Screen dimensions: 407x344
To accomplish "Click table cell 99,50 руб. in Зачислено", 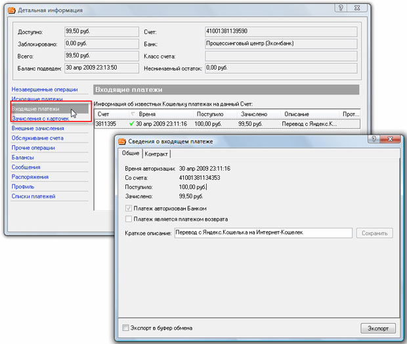I will [x=251, y=124].
